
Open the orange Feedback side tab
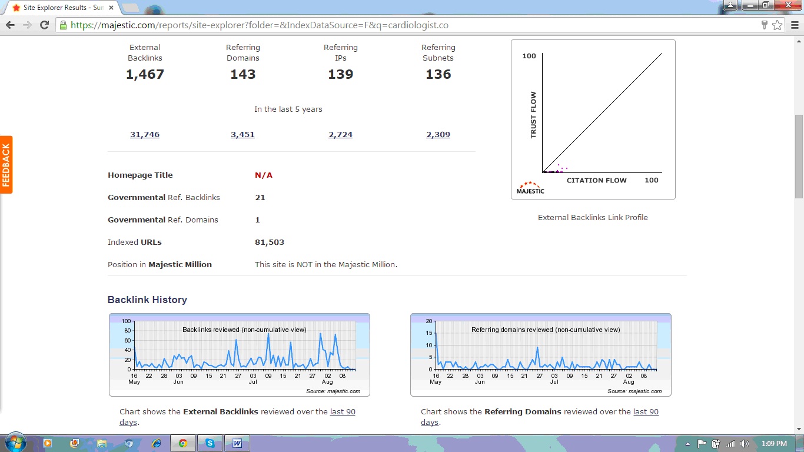pyautogui.click(x=6, y=165)
